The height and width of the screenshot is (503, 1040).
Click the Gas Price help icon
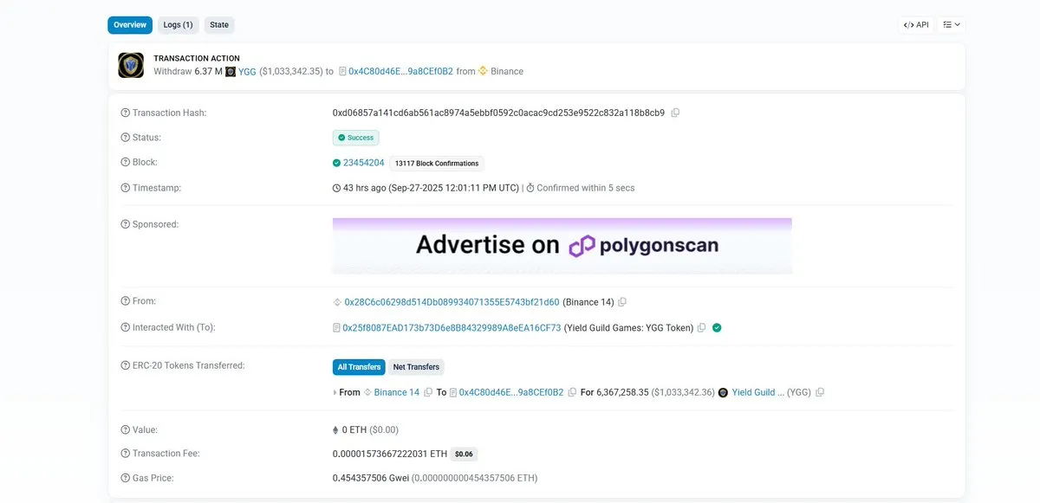tap(125, 478)
